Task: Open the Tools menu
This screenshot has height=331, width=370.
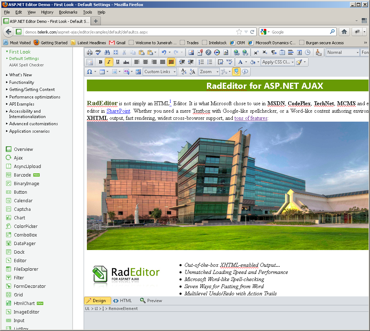Action: [x=87, y=12]
